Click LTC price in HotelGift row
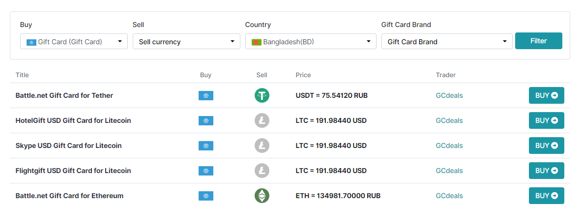582x206 pixels. [x=331, y=120]
